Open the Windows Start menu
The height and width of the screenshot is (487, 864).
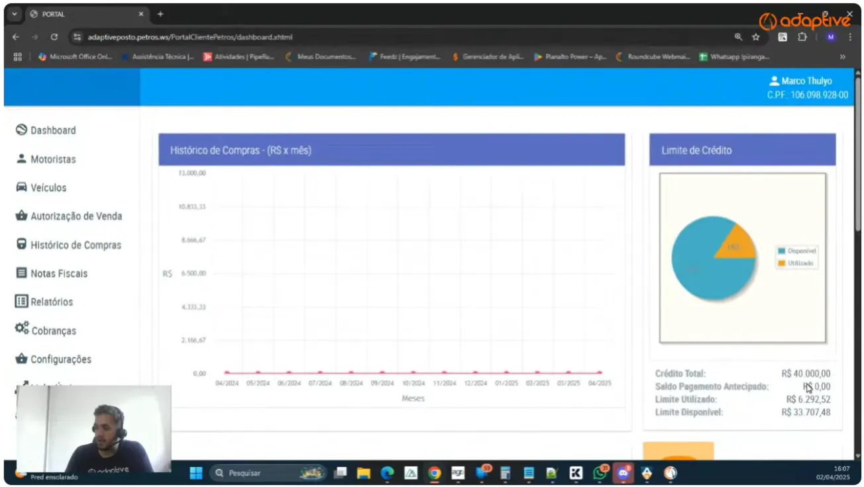click(196, 473)
